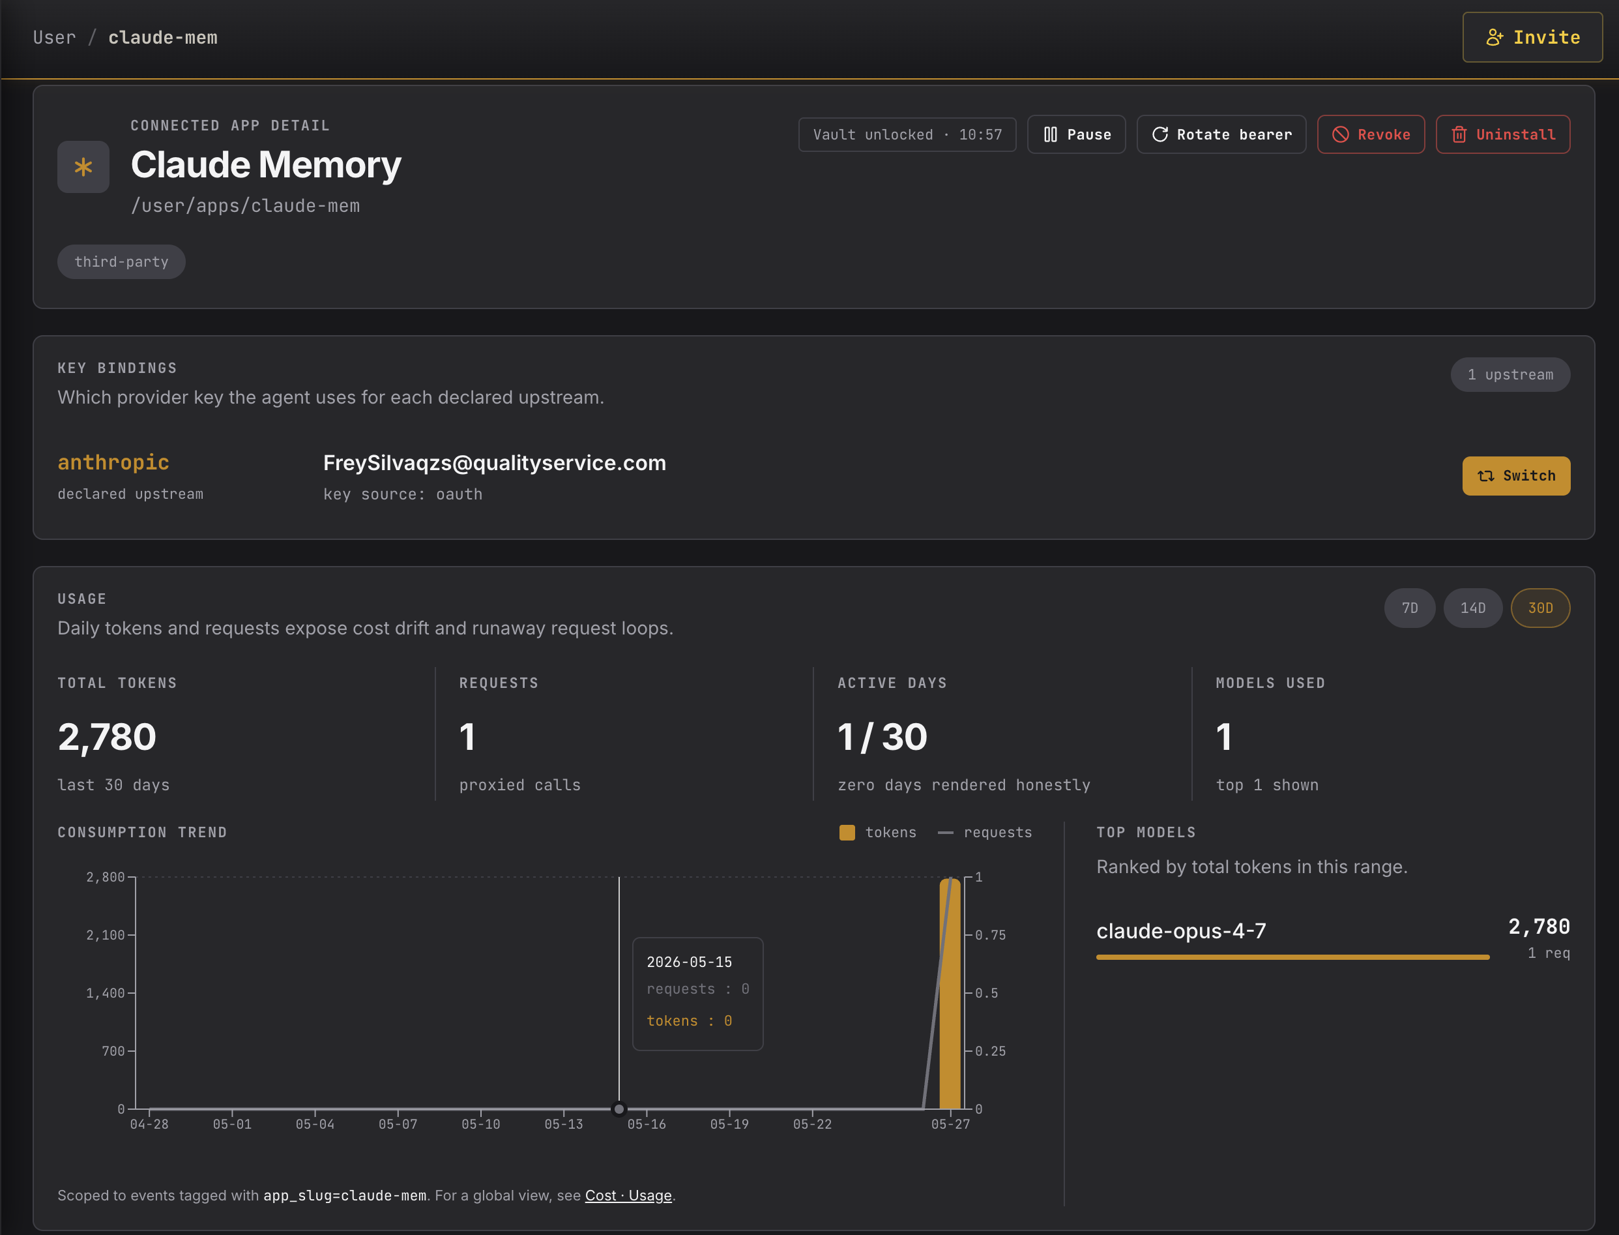
Task: Select the 14D usage range
Action: click(x=1473, y=608)
